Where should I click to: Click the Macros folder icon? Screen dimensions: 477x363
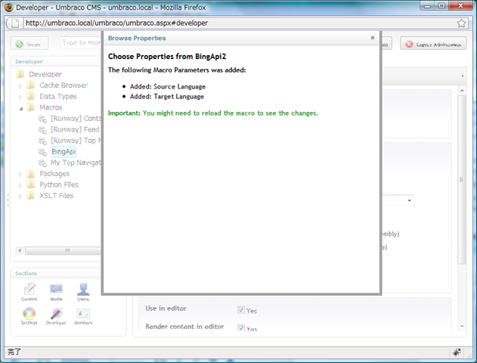click(x=30, y=107)
